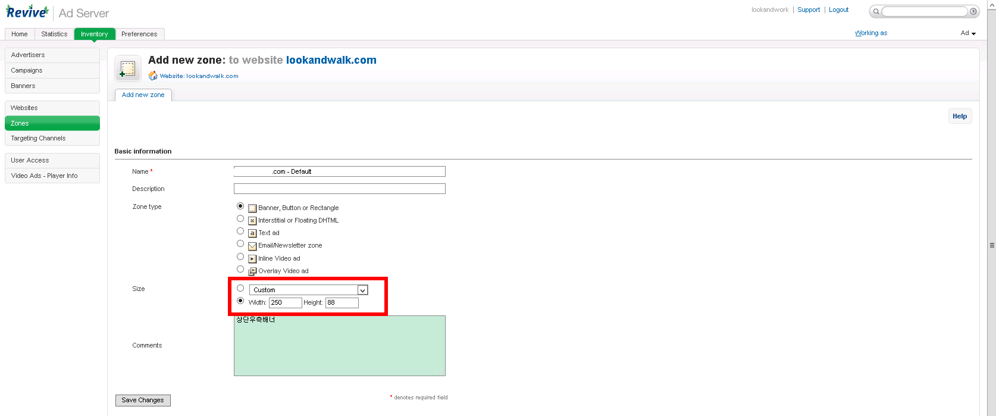The image size is (996, 416).
Task: Select Banner, Button or Rectangle zone type
Action: point(240,206)
